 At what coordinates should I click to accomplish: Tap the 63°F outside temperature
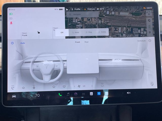102,9
